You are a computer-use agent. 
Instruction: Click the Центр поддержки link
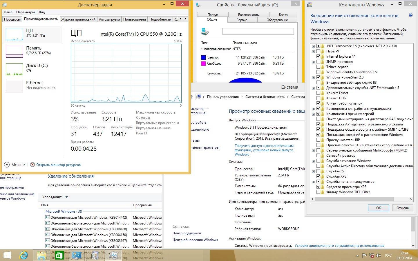[187, 233]
